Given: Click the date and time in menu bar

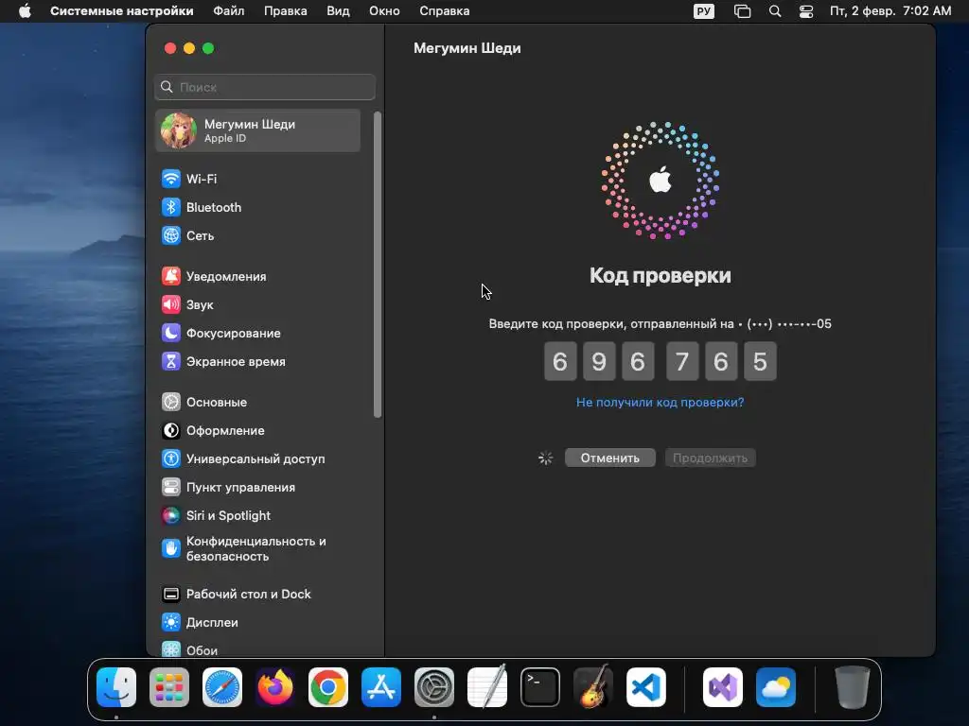Looking at the screenshot, I should tap(890, 11).
